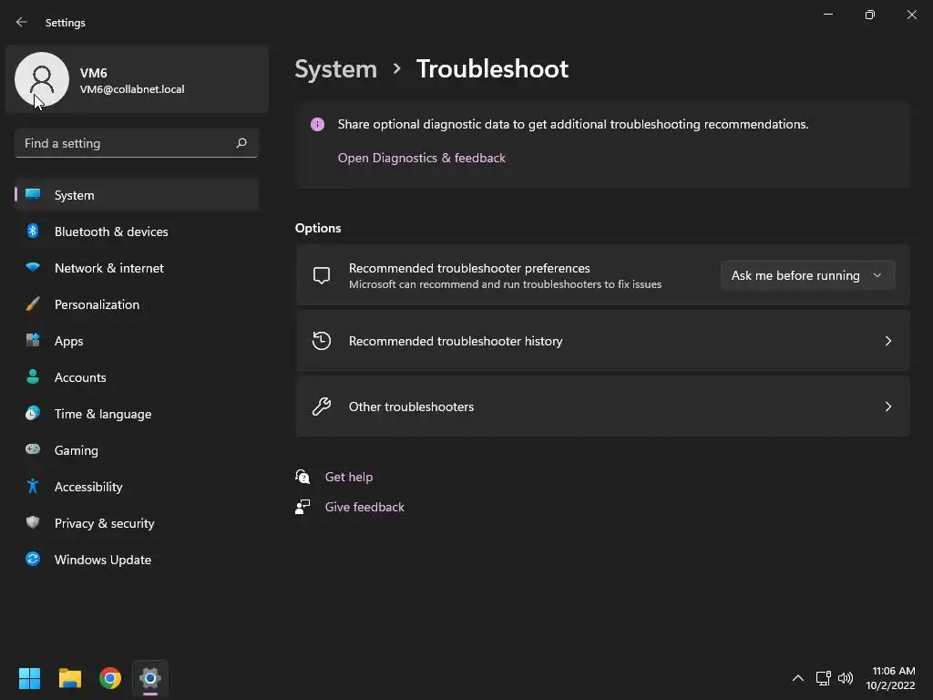
Task: Click the Bluetooth & devices icon
Action: (x=33, y=232)
